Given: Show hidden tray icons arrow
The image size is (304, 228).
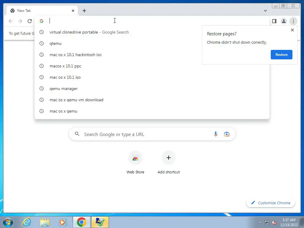Looking at the screenshot, I should [x=259, y=222].
